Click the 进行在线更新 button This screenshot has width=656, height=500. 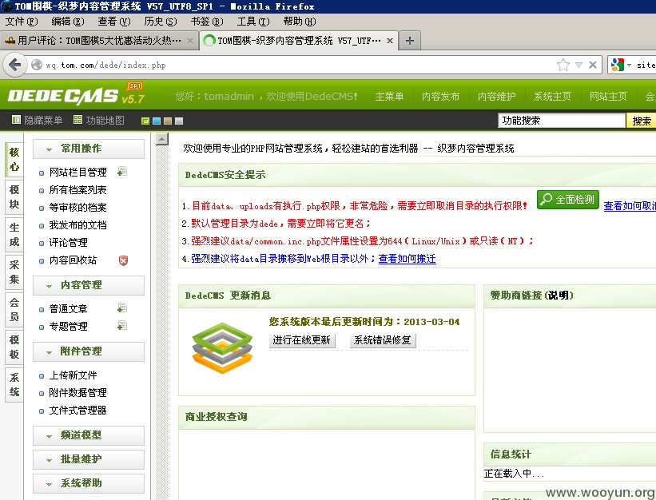(x=302, y=340)
